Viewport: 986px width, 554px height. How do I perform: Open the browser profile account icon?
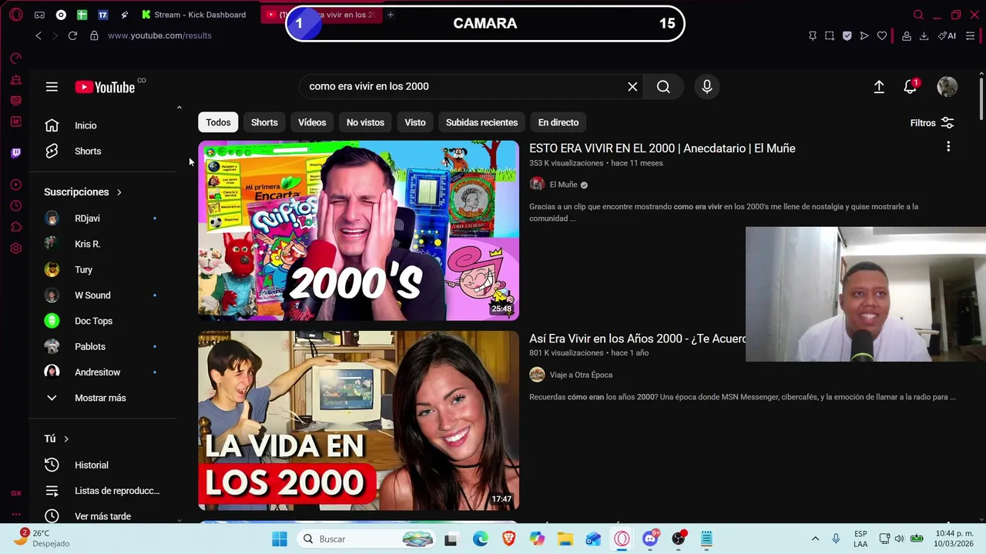click(x=907, y=35)
